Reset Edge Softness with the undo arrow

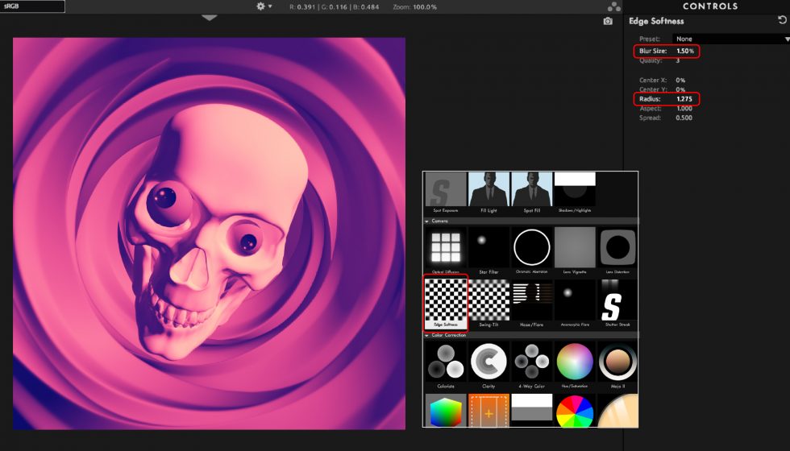[781, 21]
